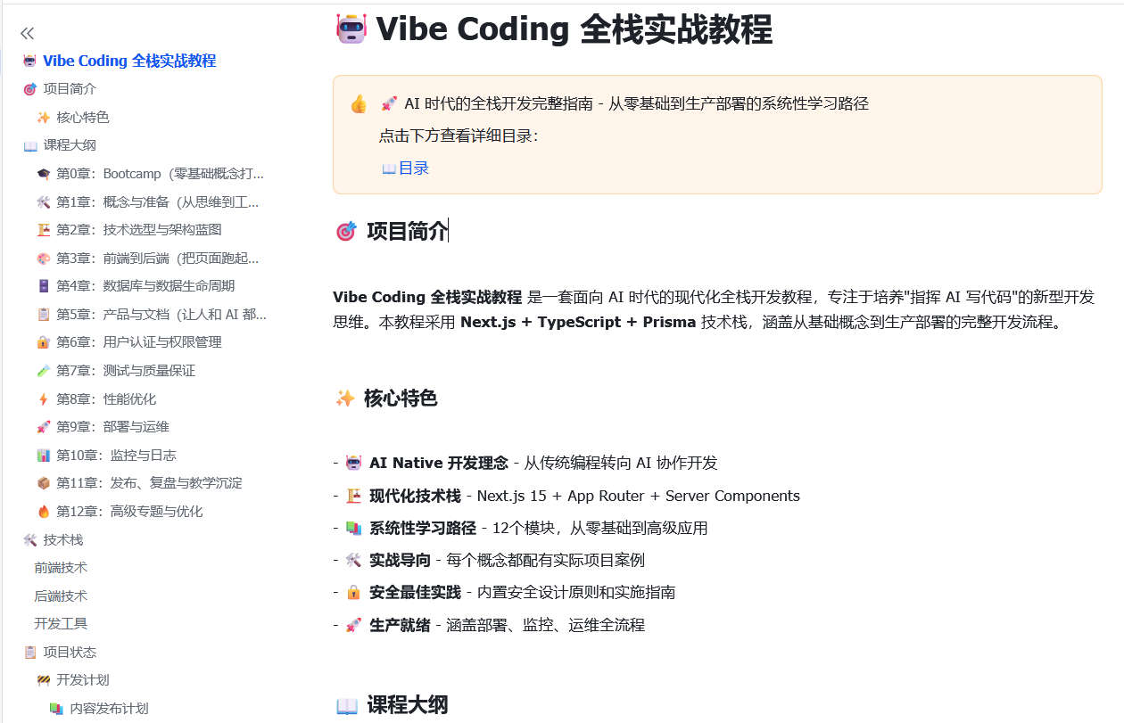Go to 开发工具 in outline

coord(61,624)
